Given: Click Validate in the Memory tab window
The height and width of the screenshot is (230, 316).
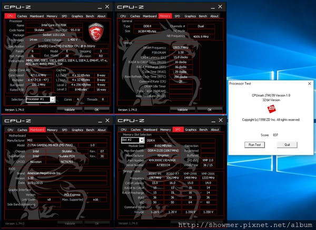Looking at the screenshot, I should [183, 110].
